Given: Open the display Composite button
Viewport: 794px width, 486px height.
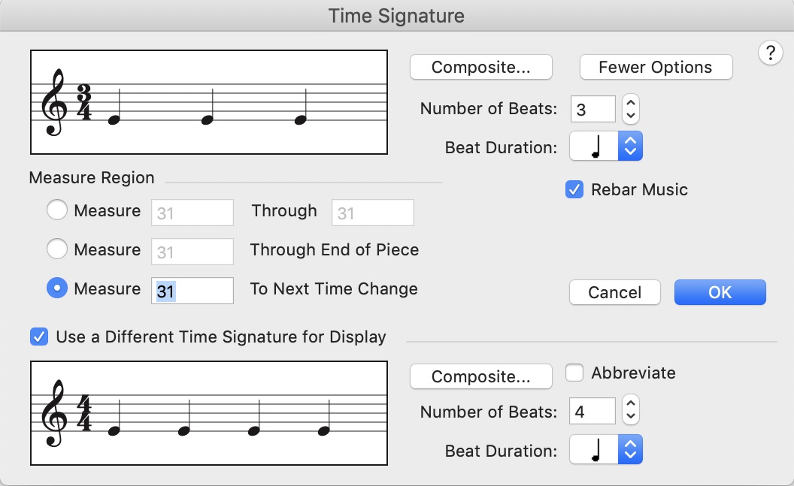Looking at the screenshot, I should (x=481, y=376).
